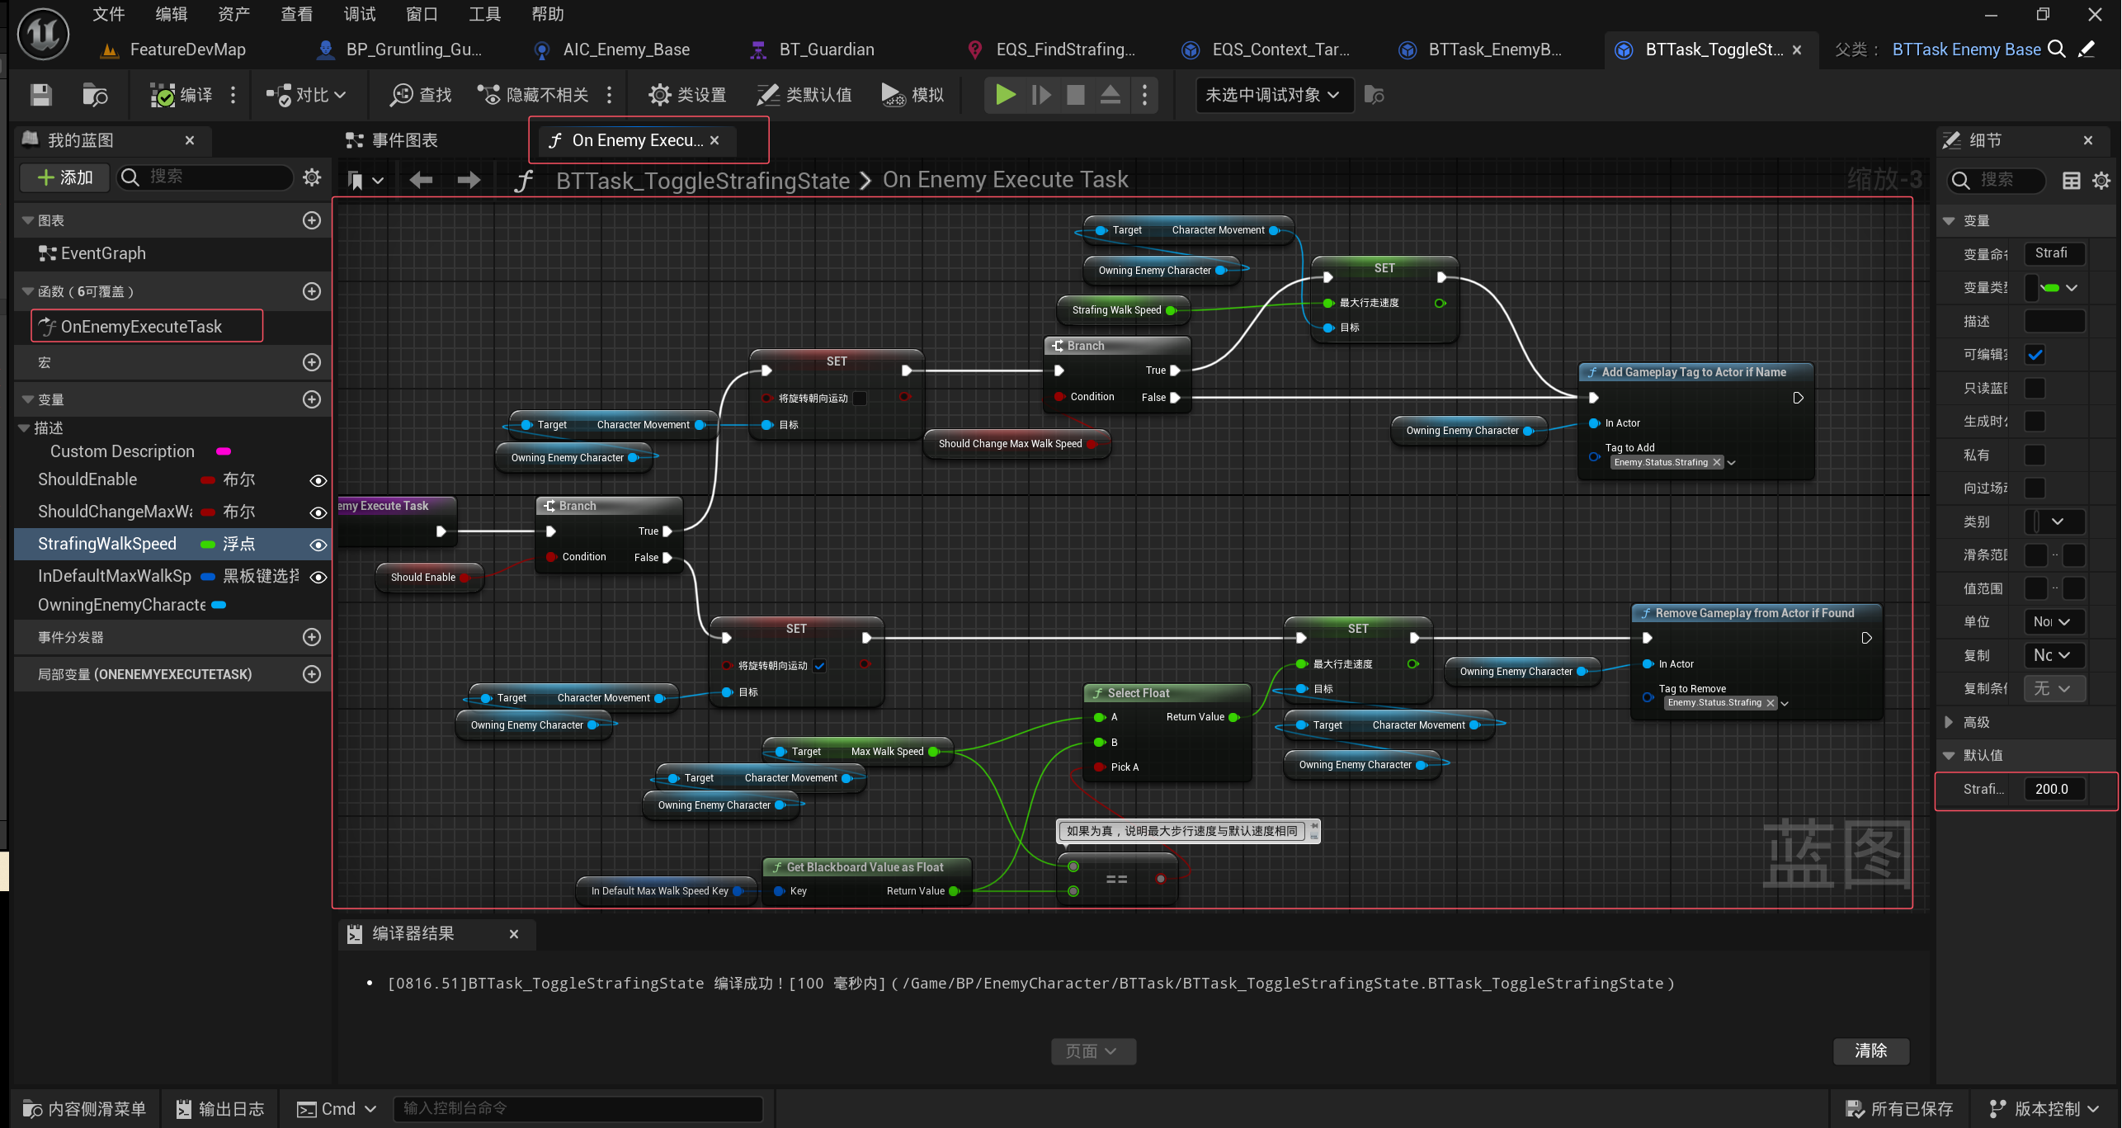Click the Simulate (模拟) icon
This screenshot has height=1128, width=2122.
coord(893,95)
